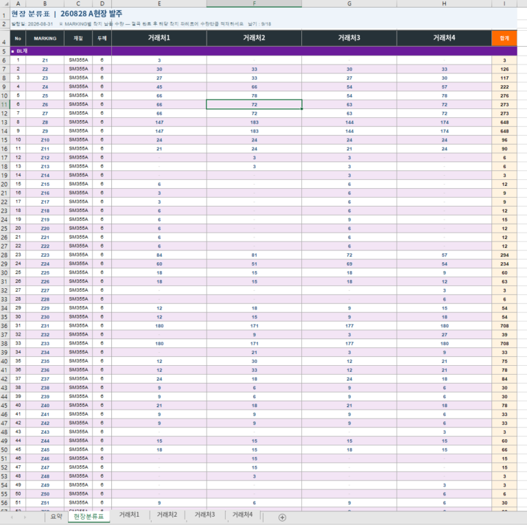This screenshot has width=527, height=525.
Task: Click the 거래처3 value 69 in Z24 row
Action: tap(349, 264)
